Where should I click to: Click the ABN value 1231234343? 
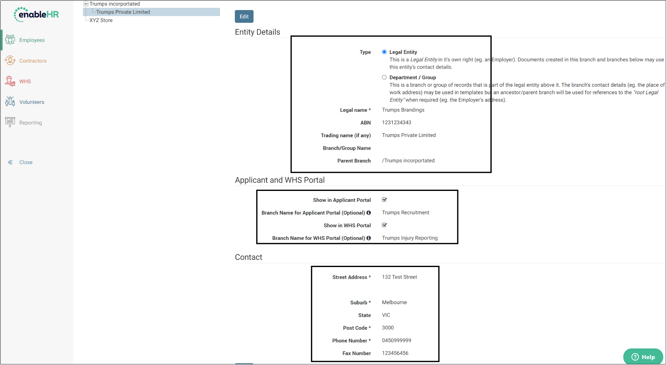(397, 123)
